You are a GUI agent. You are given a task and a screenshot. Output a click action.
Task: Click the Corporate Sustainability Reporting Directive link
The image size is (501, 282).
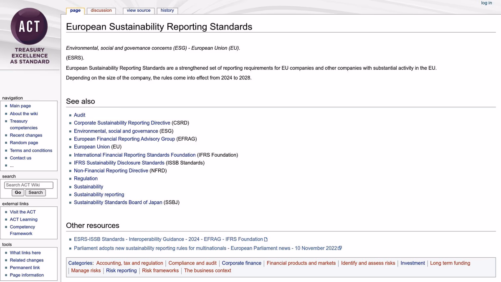(x=121, y=123)
